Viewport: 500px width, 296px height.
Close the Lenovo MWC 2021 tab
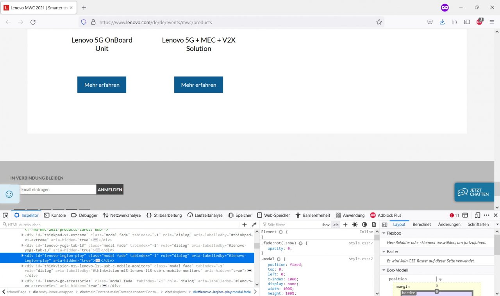(x=71, y=7)
